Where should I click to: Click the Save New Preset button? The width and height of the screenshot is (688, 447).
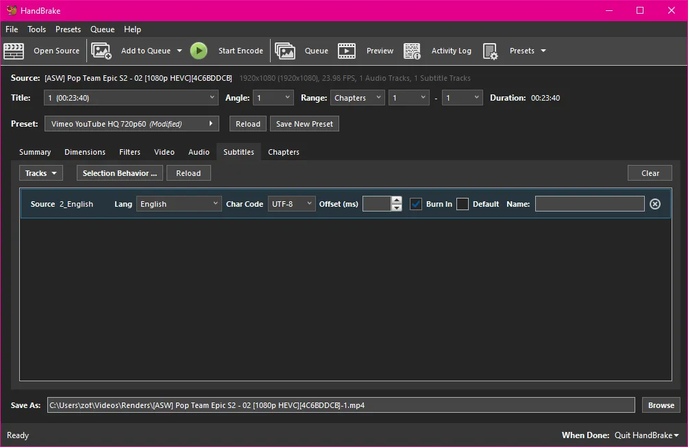pos(304,123)
